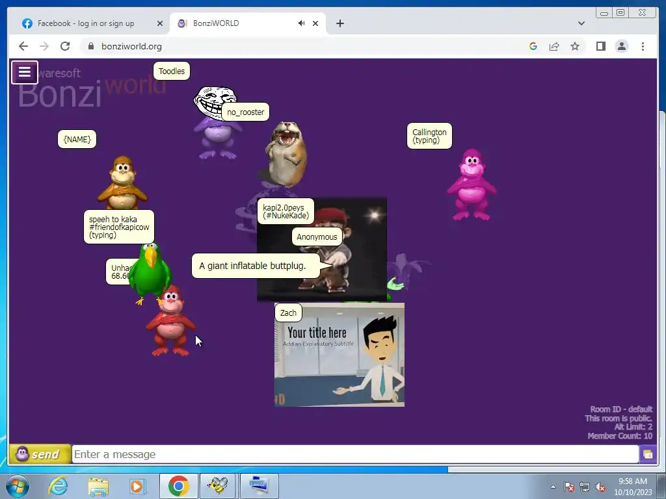Show hidden system tray icons
Screen dimensions: 666x499
pos(553,487)
